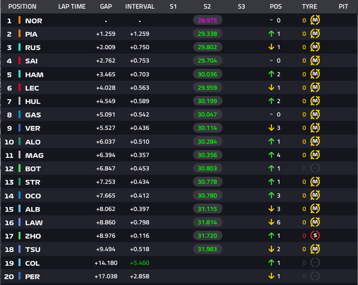Click the interval +0.798 for LAW
This screenshot has width=358, height=285.
[x=140, y=222]
